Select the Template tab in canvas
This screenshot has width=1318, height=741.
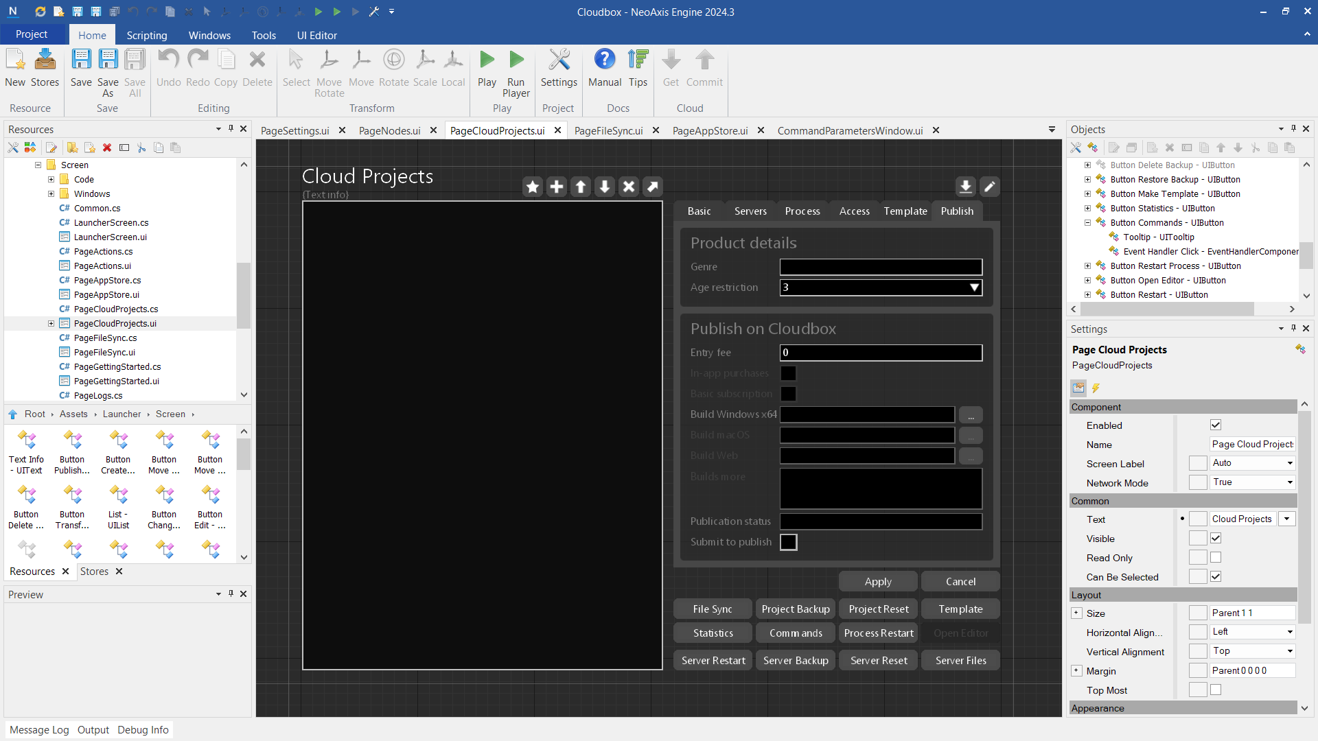pyautogui.click(x=905, y=211)
